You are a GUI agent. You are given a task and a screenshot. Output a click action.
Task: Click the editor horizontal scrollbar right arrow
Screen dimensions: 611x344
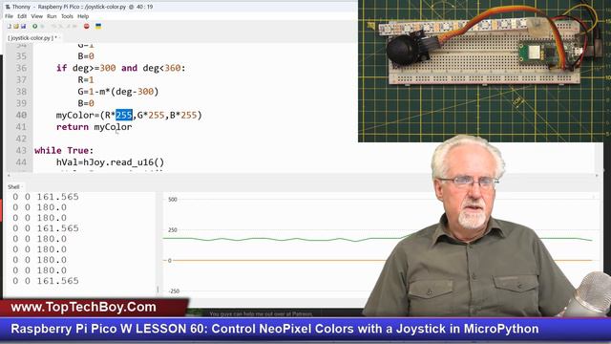pos(596,176)
